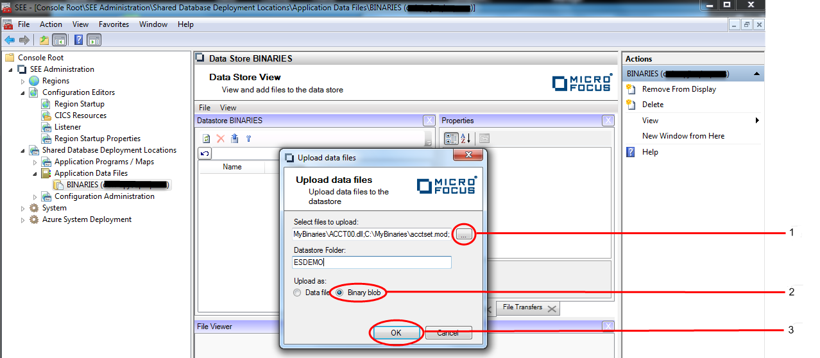Image resolution: width=820 pixels, height=358 pixels.
Task: Select the Binary blob radio button
Action: click(x=340, y=293)
